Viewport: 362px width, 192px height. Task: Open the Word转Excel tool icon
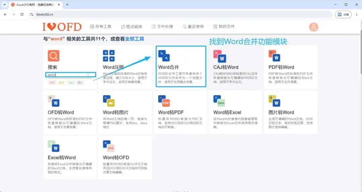click(x=219, y=101)
